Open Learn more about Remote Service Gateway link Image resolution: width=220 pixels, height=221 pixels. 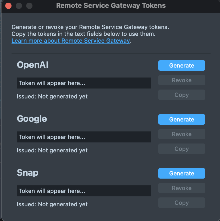click(71, 41)
